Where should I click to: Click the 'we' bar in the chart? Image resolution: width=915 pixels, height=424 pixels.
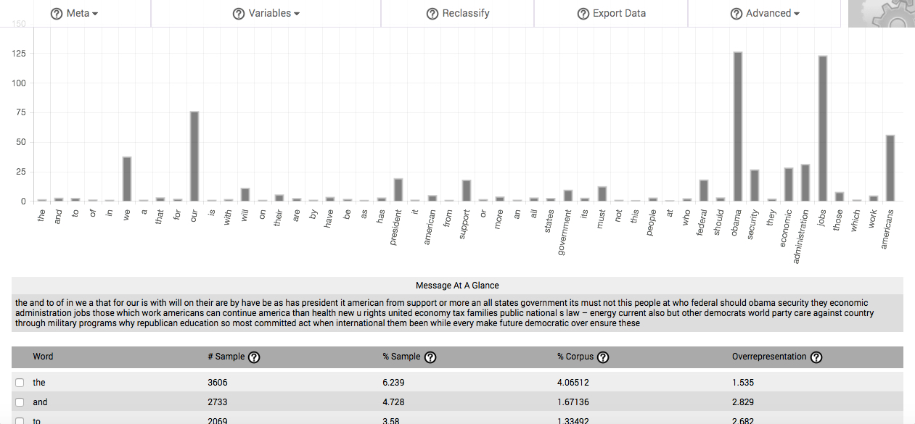point(127,179)
